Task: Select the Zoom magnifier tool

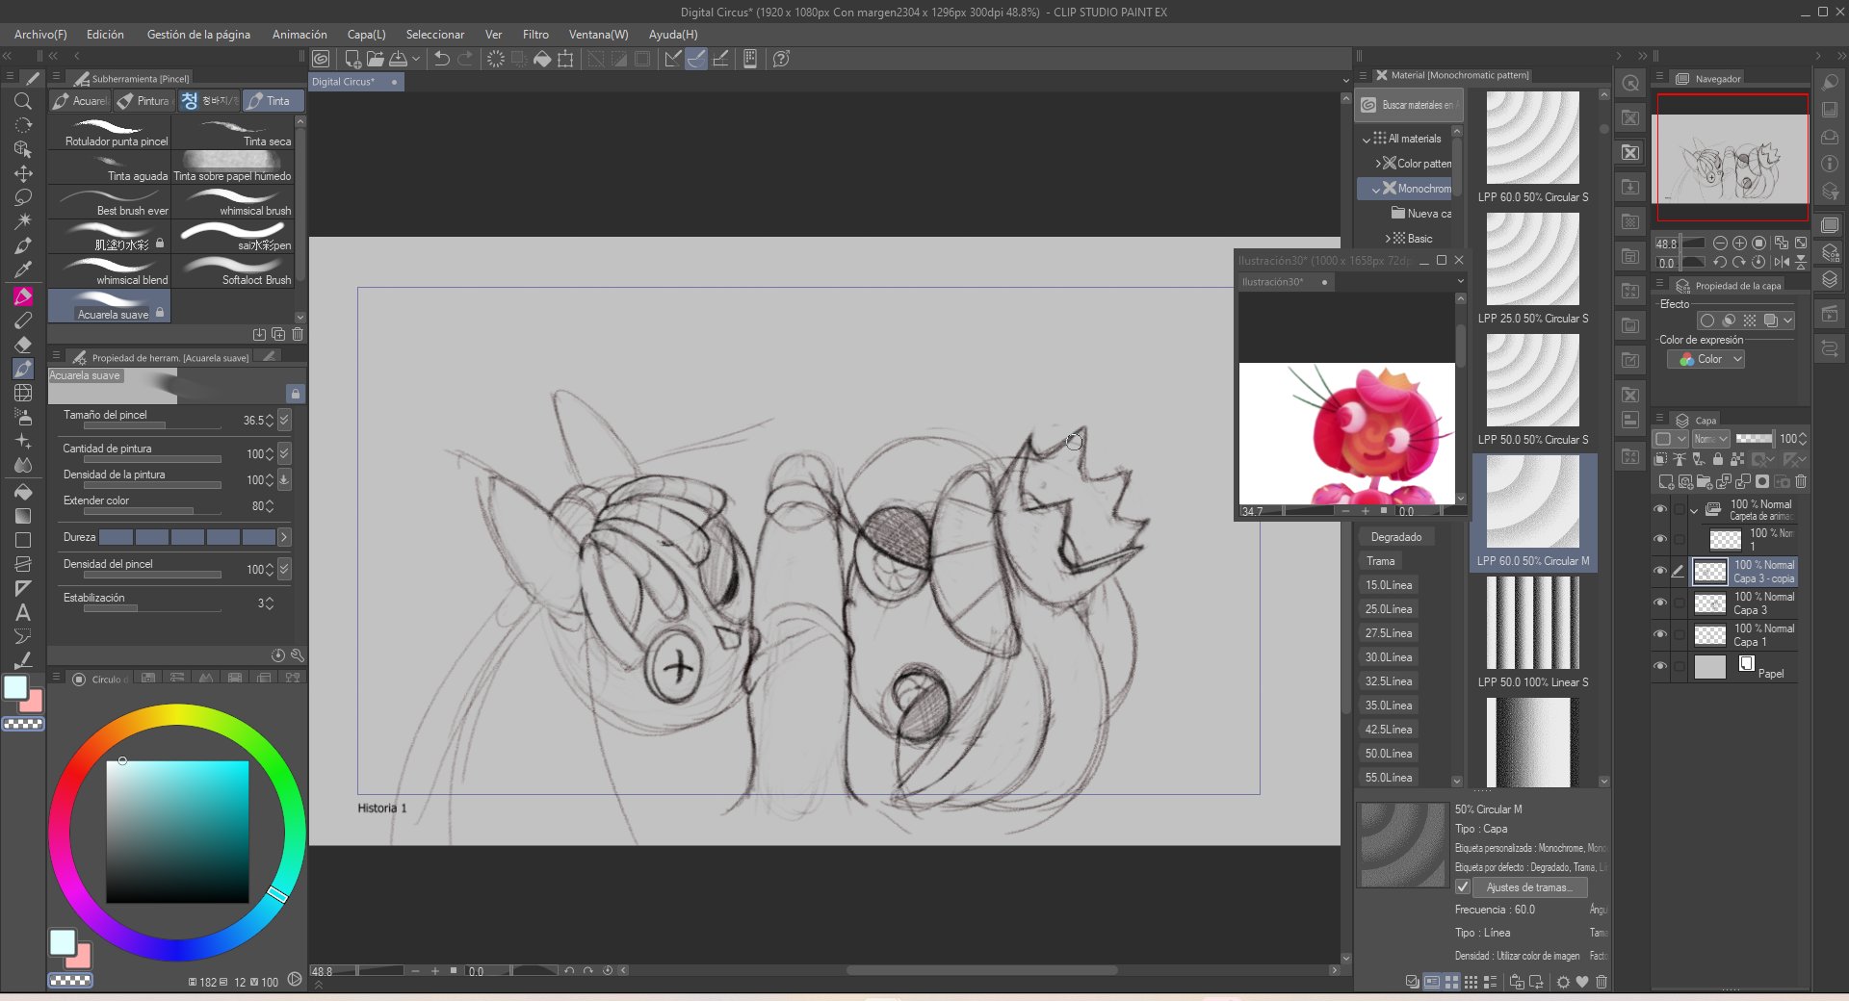Action: coord(23,101)
